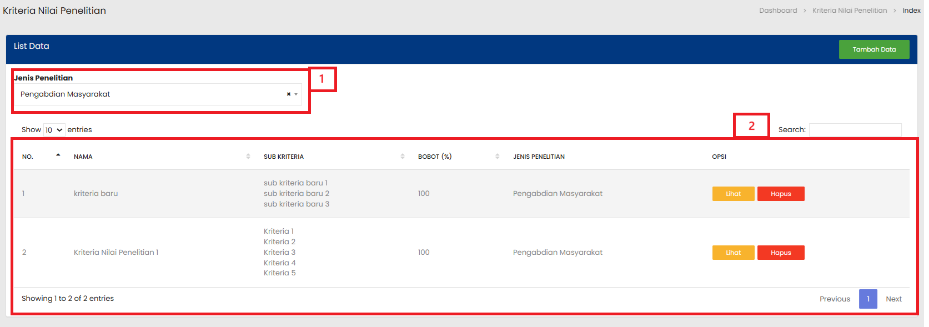View Kriteria Nilai Penelitian 1 with Lihat

tap(733, 253)
